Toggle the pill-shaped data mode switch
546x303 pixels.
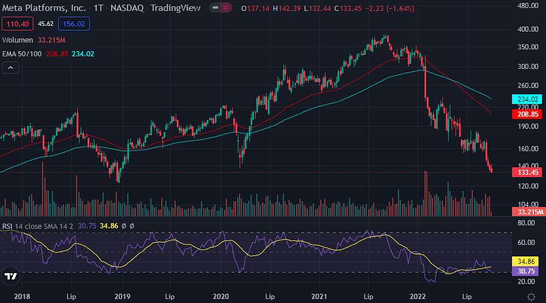tap(221, 7)
